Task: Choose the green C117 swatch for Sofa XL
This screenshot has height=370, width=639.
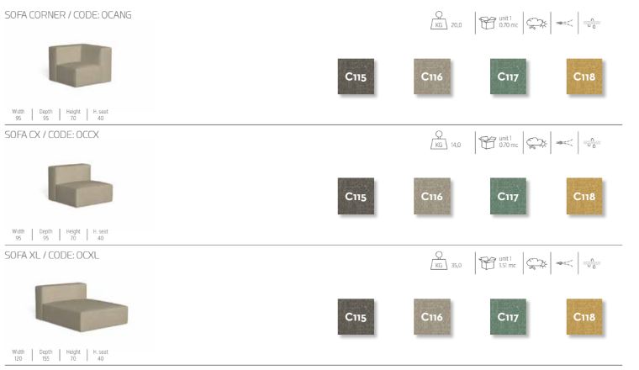Action: (x=508, y=316)
